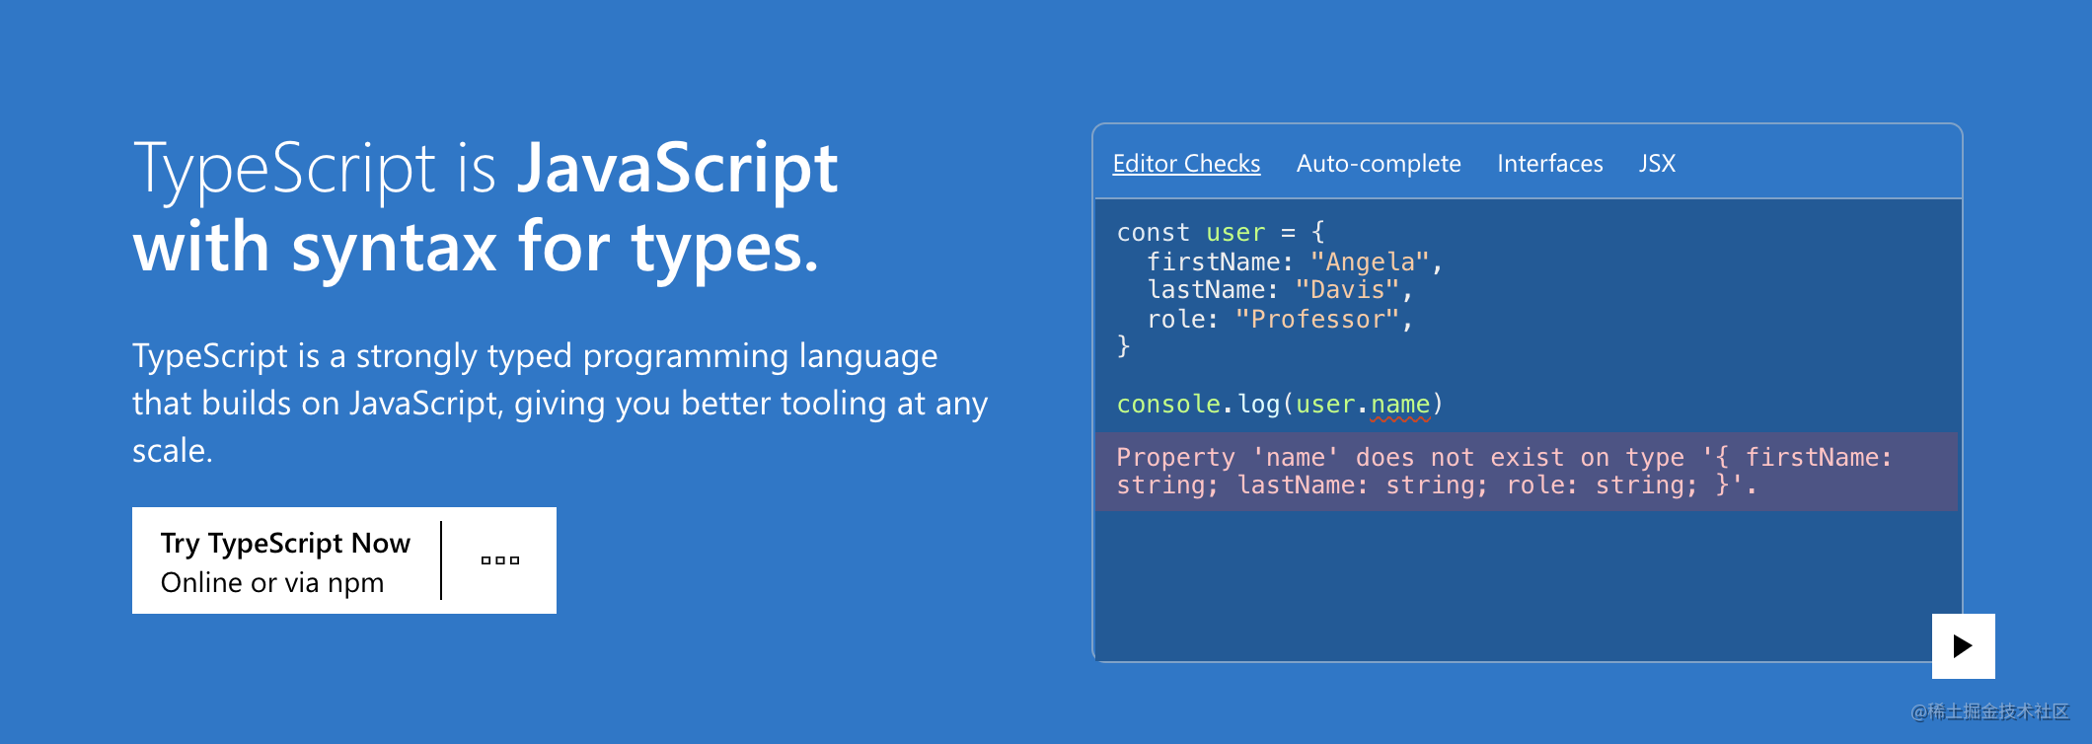2092x744 pixels.
Task: Click the 'strongly typed programming language' paragraph
Action: pos(560,403)
